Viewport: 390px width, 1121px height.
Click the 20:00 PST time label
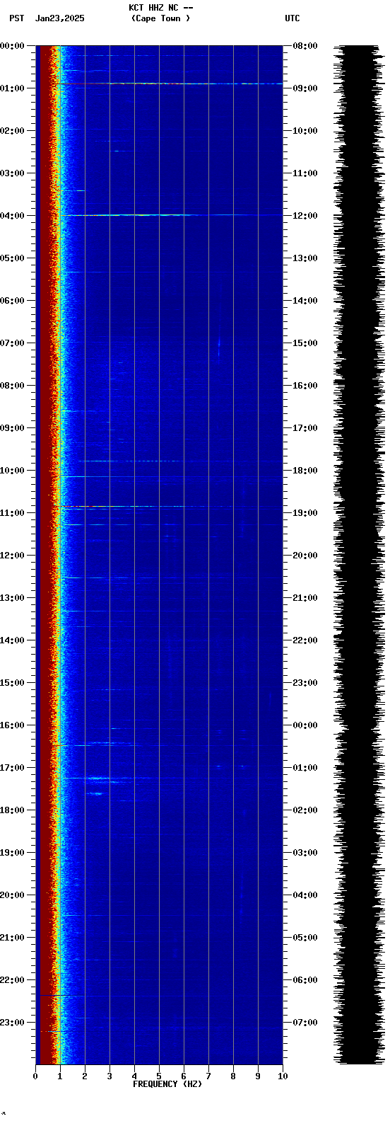12,895
